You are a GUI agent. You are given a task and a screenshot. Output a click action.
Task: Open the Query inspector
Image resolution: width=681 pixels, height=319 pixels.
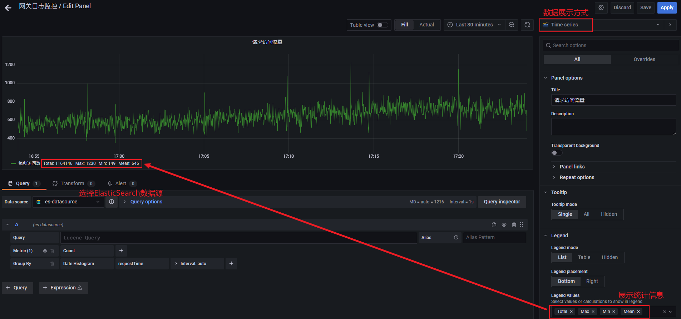click(x=502, y=202)
